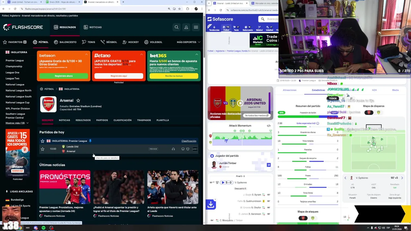The height and width of the screenshot is (231, 411).
Task: Select Arsenal toggle under Mapa de ataques
Action: point(303,218)
